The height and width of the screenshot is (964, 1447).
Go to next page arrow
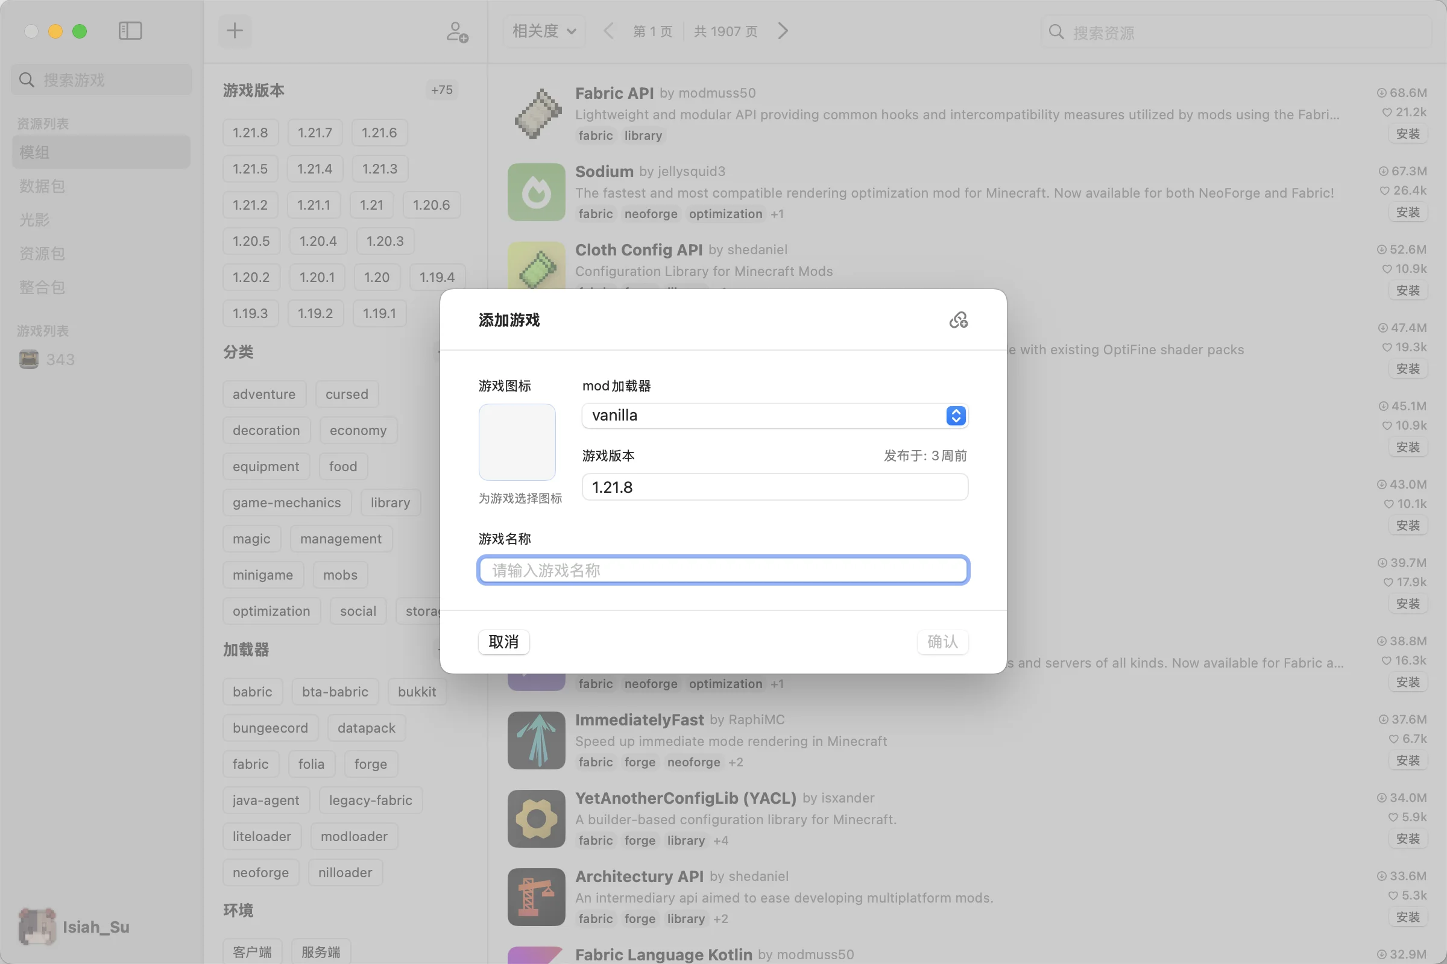(783, 31)
